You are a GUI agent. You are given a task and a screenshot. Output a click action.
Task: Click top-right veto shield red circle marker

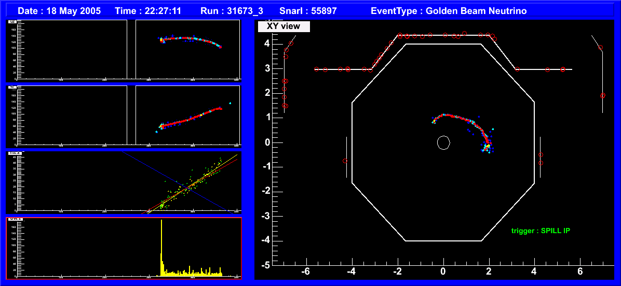(600, 48)
